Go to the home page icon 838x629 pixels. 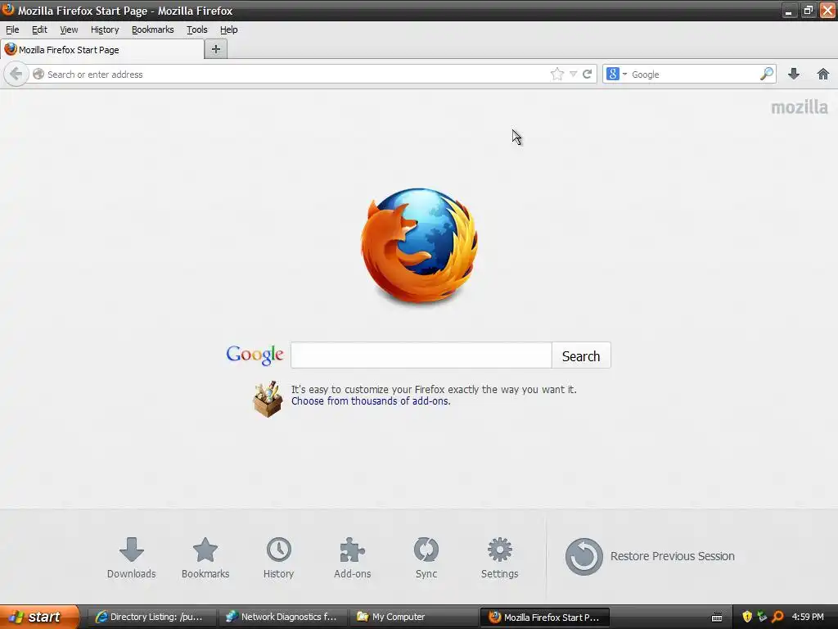pos(823,74)
